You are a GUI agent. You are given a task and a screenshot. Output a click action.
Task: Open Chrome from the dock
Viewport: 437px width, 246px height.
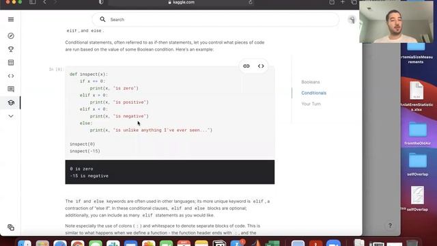77,243
